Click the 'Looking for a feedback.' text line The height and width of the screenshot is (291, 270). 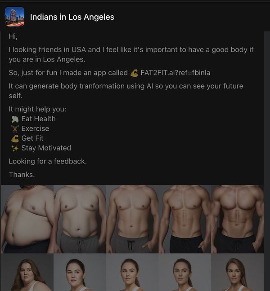tap(48, 162)
